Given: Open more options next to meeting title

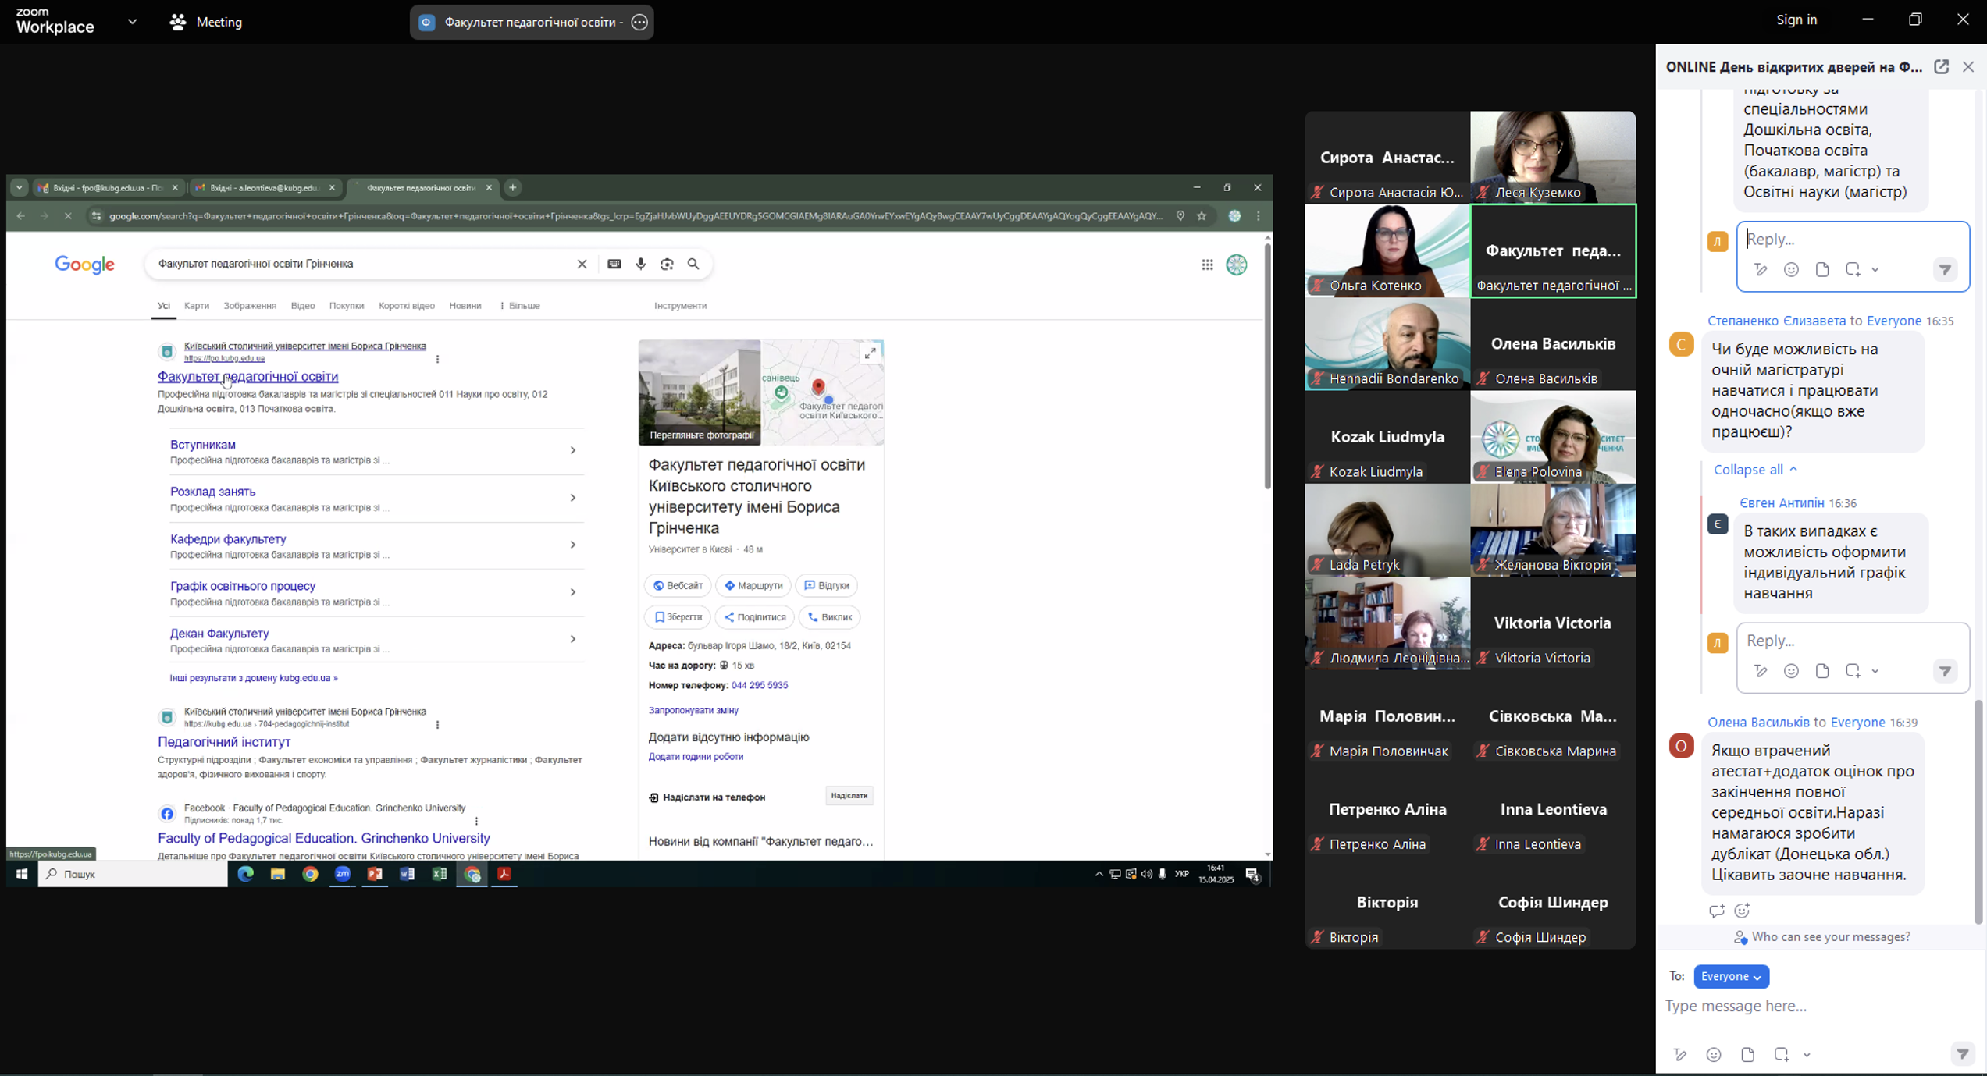Looking at the screenshot, I should coord(639,22).
